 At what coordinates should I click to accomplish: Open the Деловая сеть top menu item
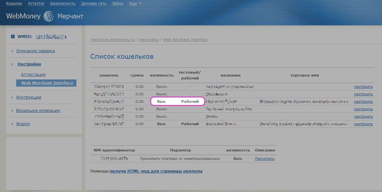pos(94,4)
